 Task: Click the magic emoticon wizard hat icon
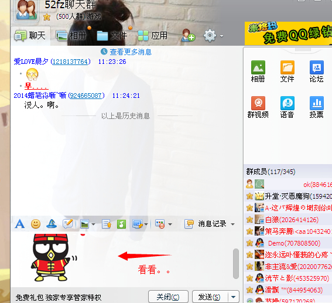(52, 224)
